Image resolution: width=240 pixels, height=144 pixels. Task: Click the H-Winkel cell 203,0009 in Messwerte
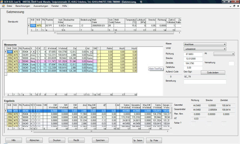(52, 71)
